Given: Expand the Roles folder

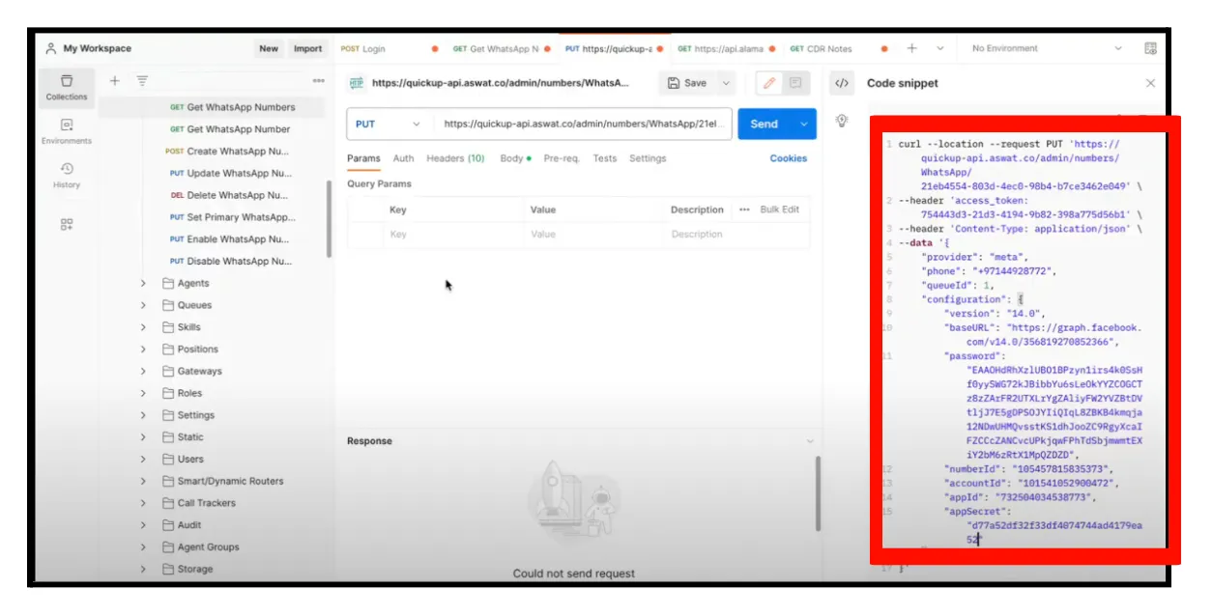Looking at the screenshot, I should pyautogui.click(x=143, y=393).
